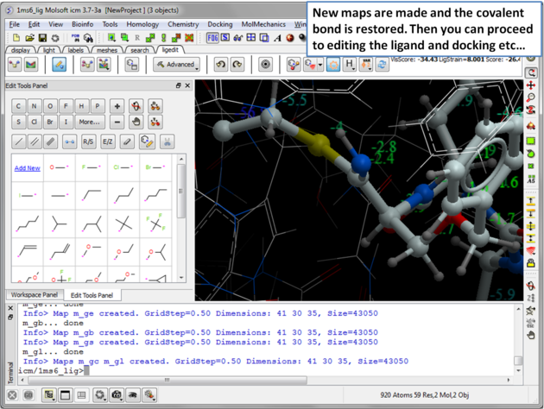Image resolution: width=544 pixels, height=409 pixels.
Task: Open the Advanced dropdown
Action: [176, 65]
